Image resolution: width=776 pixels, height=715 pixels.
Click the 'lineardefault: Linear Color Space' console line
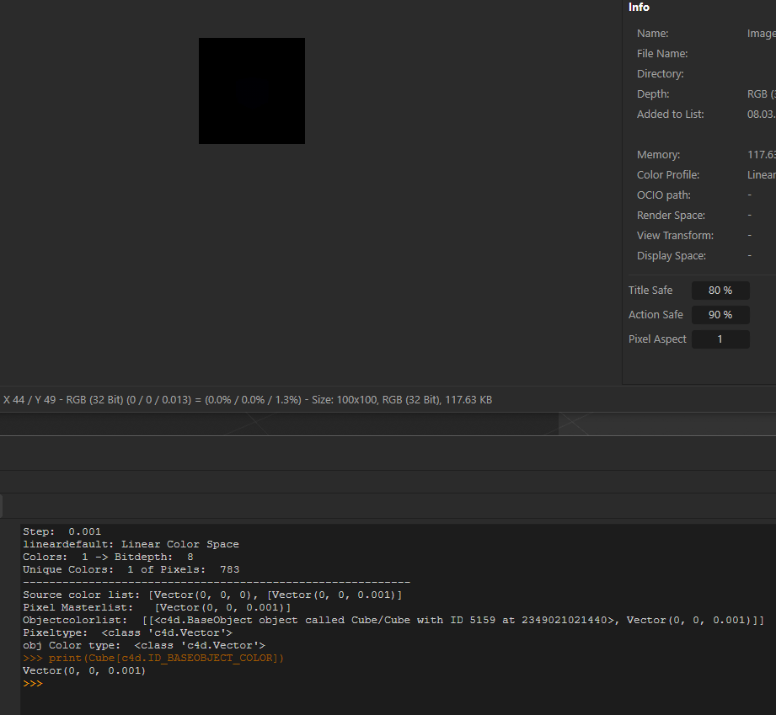point(131,544)
